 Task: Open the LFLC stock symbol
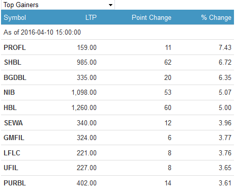pyautogui.click(x=12, y=153)
